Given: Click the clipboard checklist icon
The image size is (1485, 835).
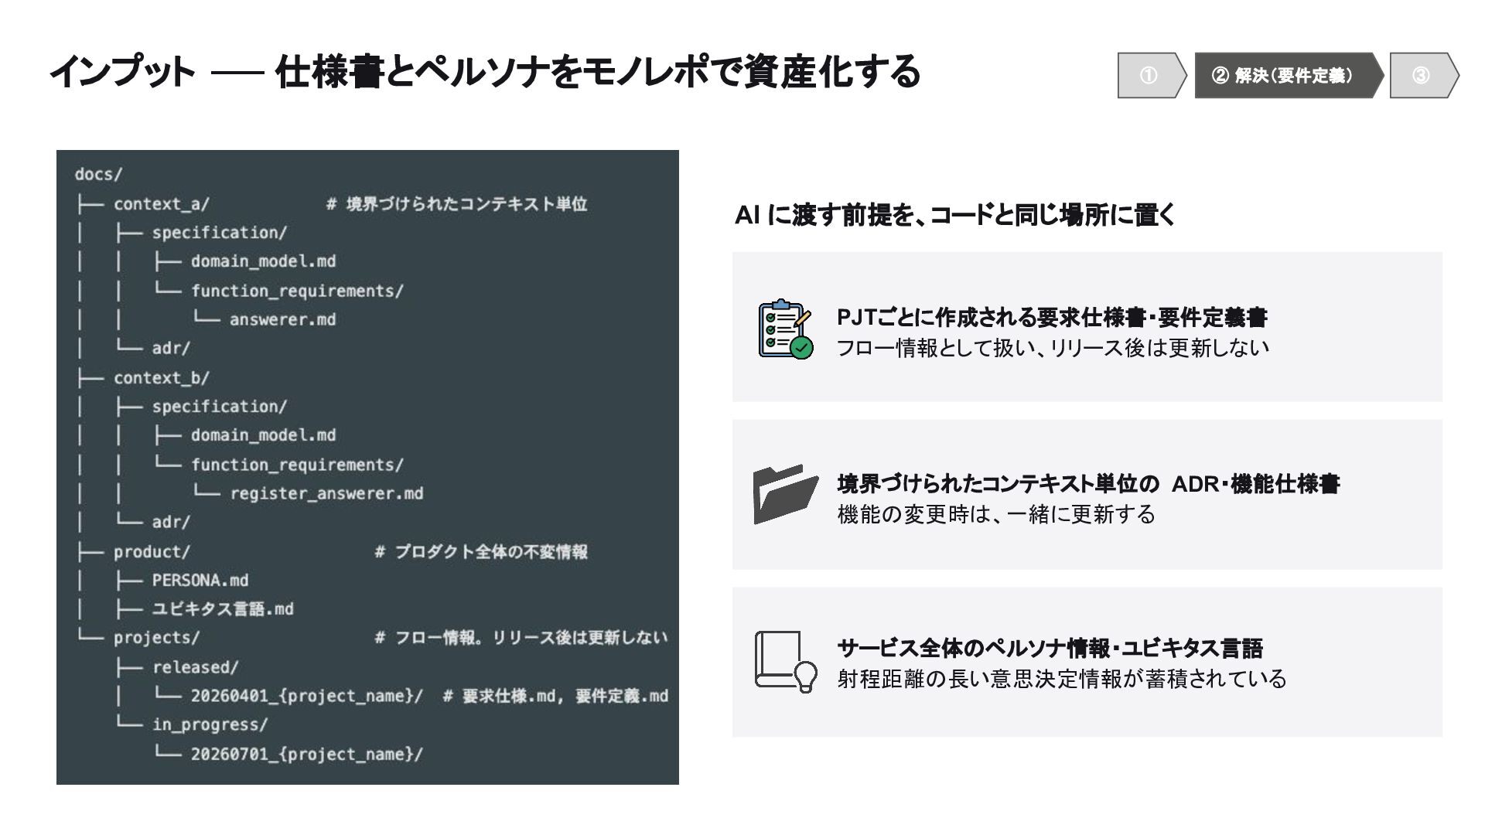Looking at the screenshot, I should point(786,329).
